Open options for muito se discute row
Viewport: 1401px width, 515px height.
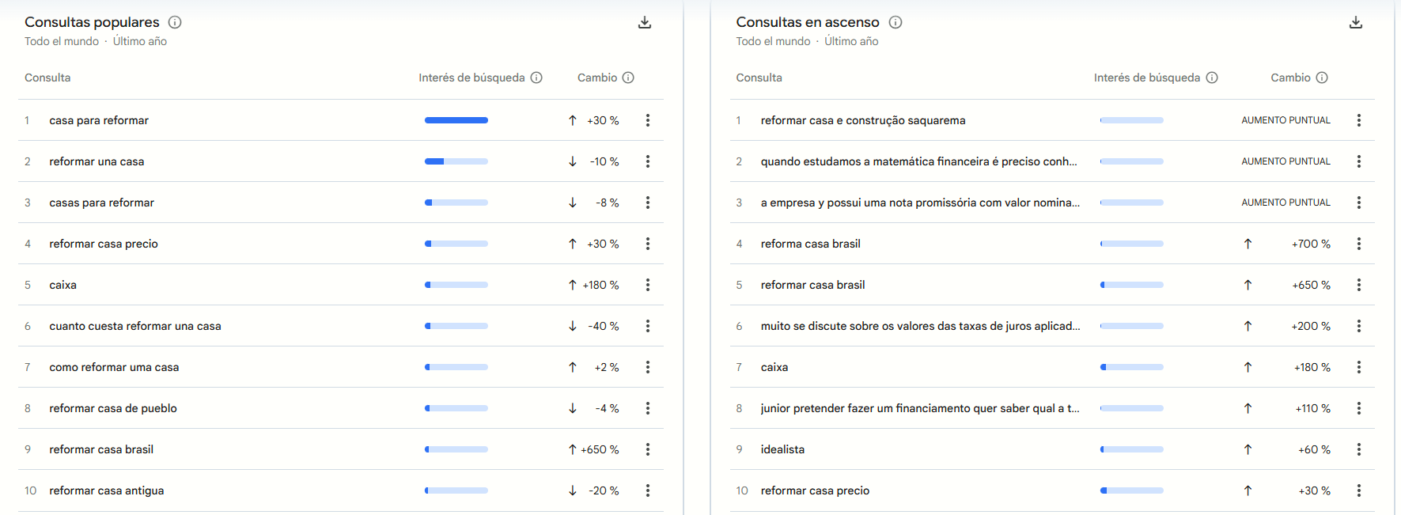click(x=1359, y=326)
